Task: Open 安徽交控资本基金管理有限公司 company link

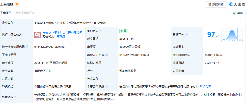Action: click(x=63, y=33)
